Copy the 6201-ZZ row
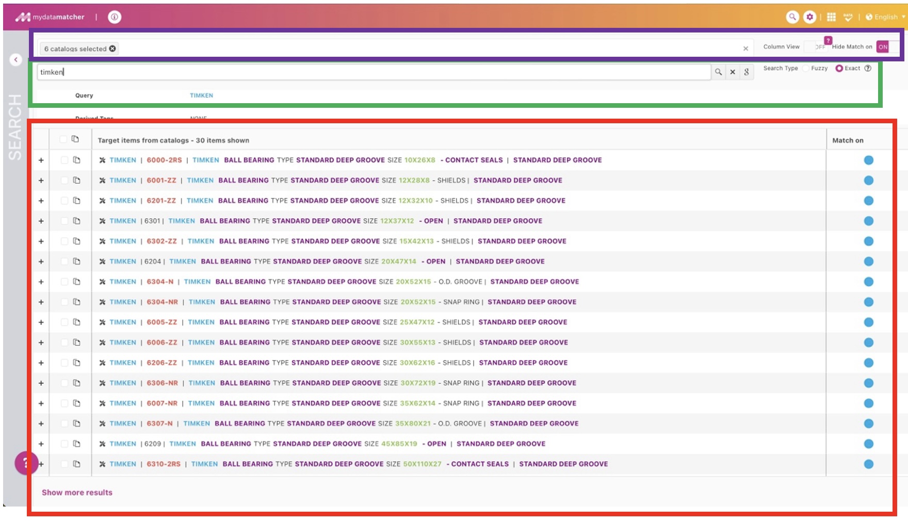This screenshot has height=522, width=908. pyautogui.click(x=77, y=201)
